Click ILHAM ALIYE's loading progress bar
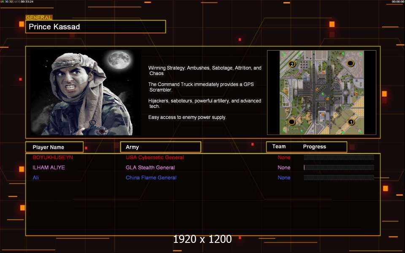405x253 pixels. click(x=339, y=167)
